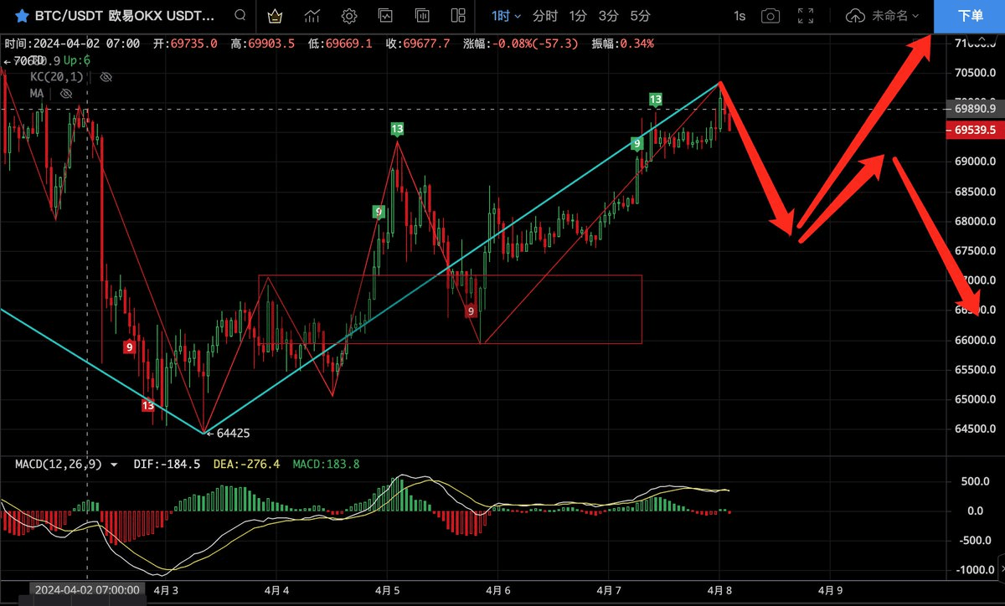This screenshot has width=1005, height=606.
Task: Click the 4月8 date on the time axis
Action: (719, 590)
